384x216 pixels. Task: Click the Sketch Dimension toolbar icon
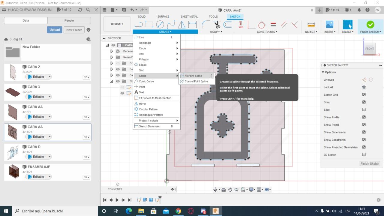pyautogui.click(x=192, y=25)
